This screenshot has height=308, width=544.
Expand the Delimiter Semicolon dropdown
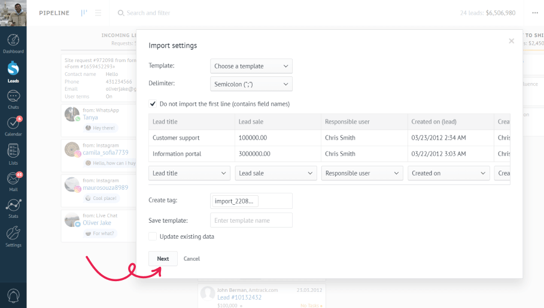(x=251, y=84)
